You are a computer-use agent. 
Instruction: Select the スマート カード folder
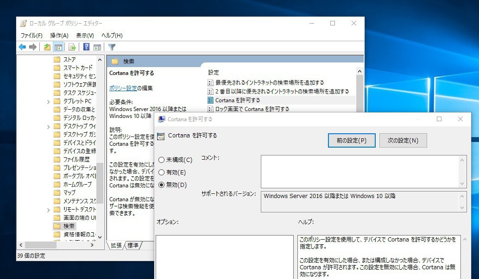[x=73, y=68]
